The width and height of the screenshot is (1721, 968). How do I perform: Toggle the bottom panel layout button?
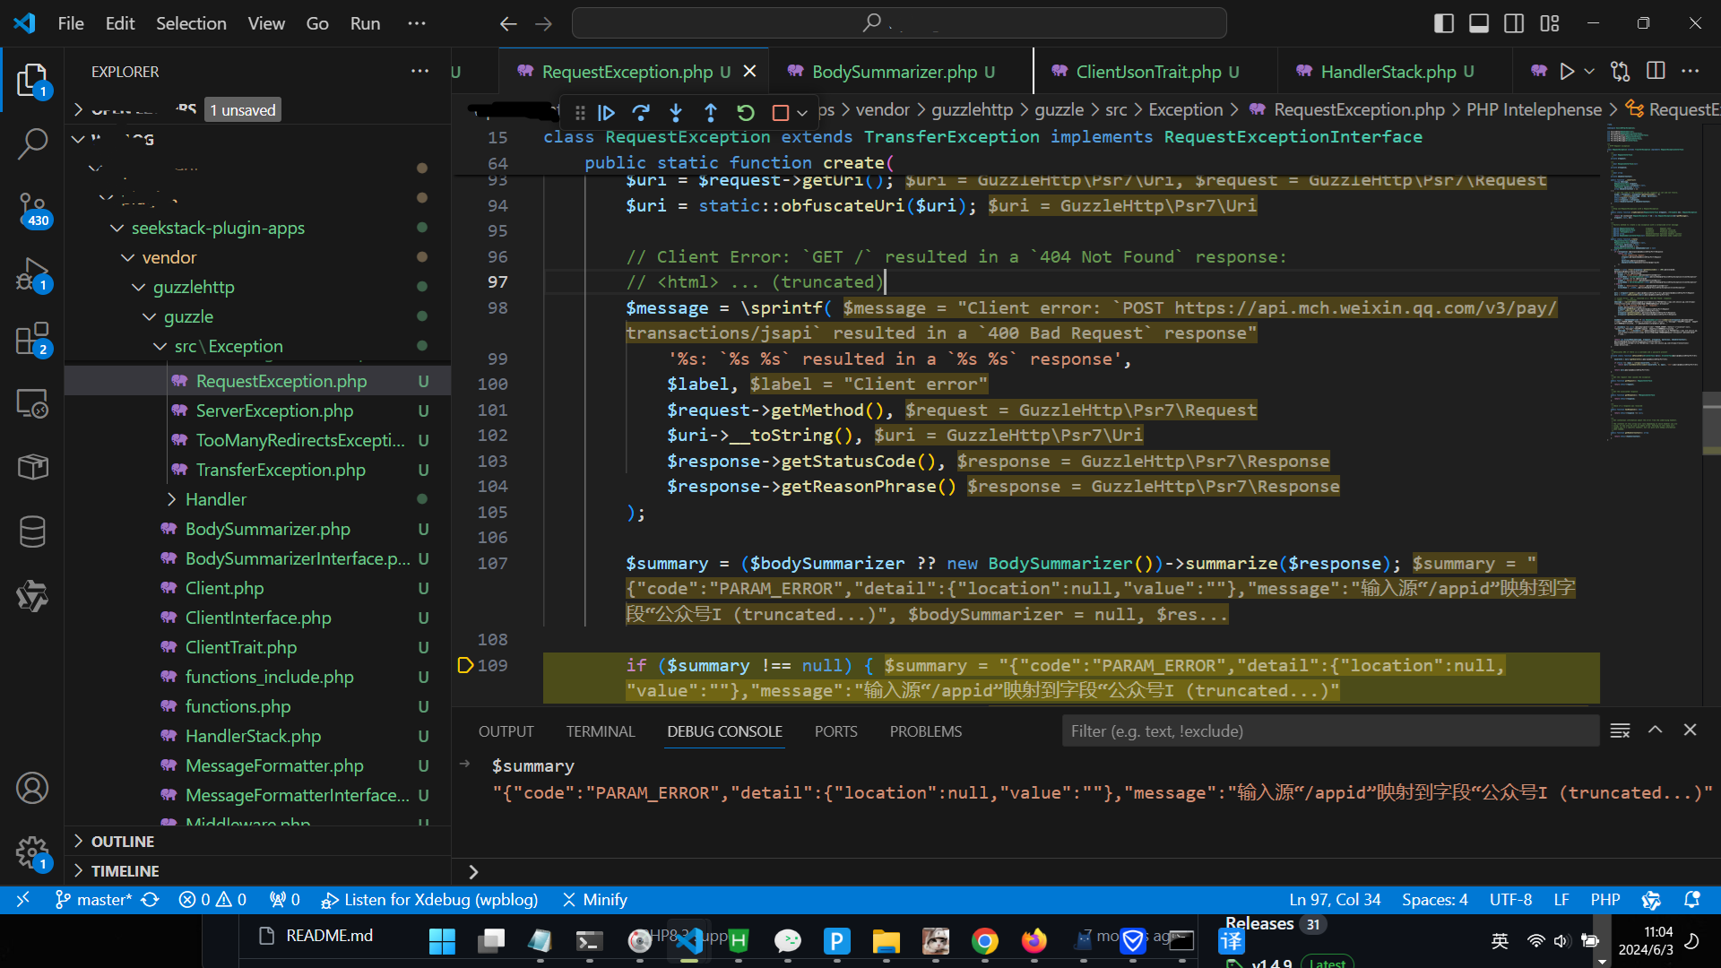click(1479, 23)
